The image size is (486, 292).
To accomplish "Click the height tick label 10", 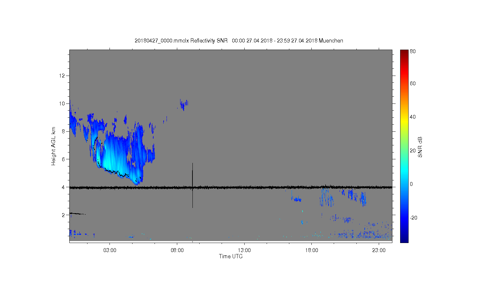I will coord(62,103).
